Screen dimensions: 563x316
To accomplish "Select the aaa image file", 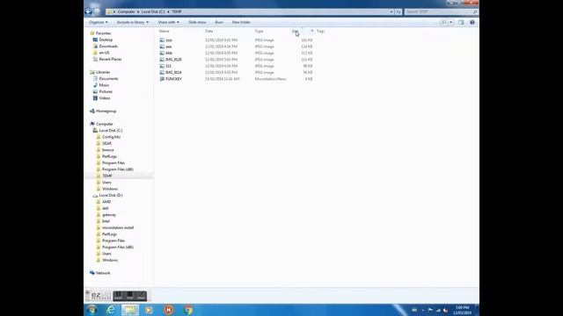I will pyautogui.click(x=169, y=47).
